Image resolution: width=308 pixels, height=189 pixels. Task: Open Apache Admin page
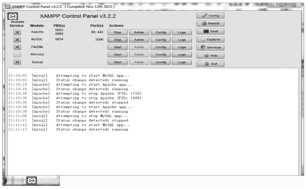click(139, 32)
